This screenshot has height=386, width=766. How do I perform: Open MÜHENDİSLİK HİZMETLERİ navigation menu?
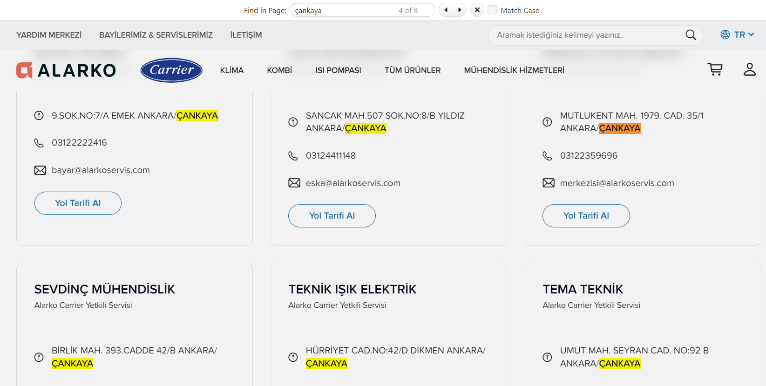click(514, 70)
